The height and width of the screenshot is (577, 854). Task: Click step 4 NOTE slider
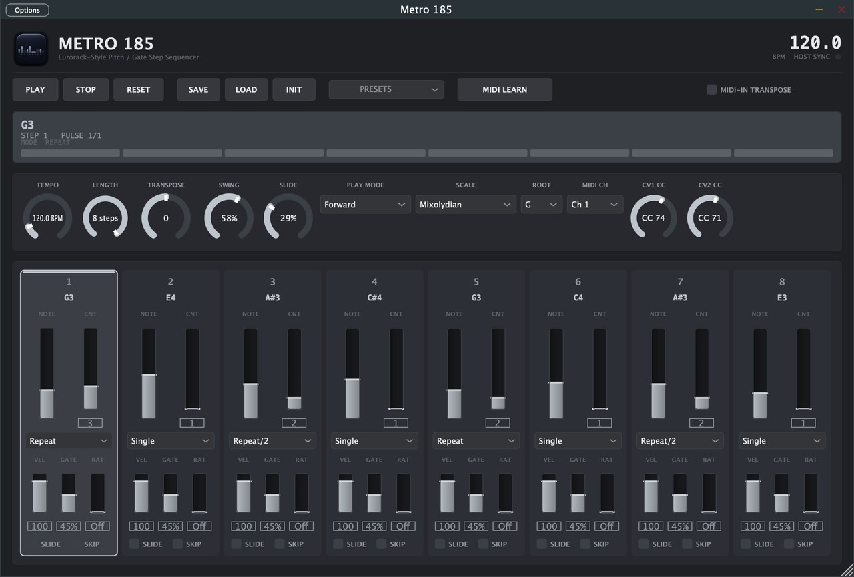click(352, 373)
